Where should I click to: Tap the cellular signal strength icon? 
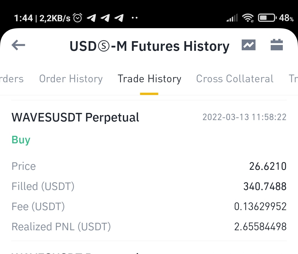tap(232, 18)
